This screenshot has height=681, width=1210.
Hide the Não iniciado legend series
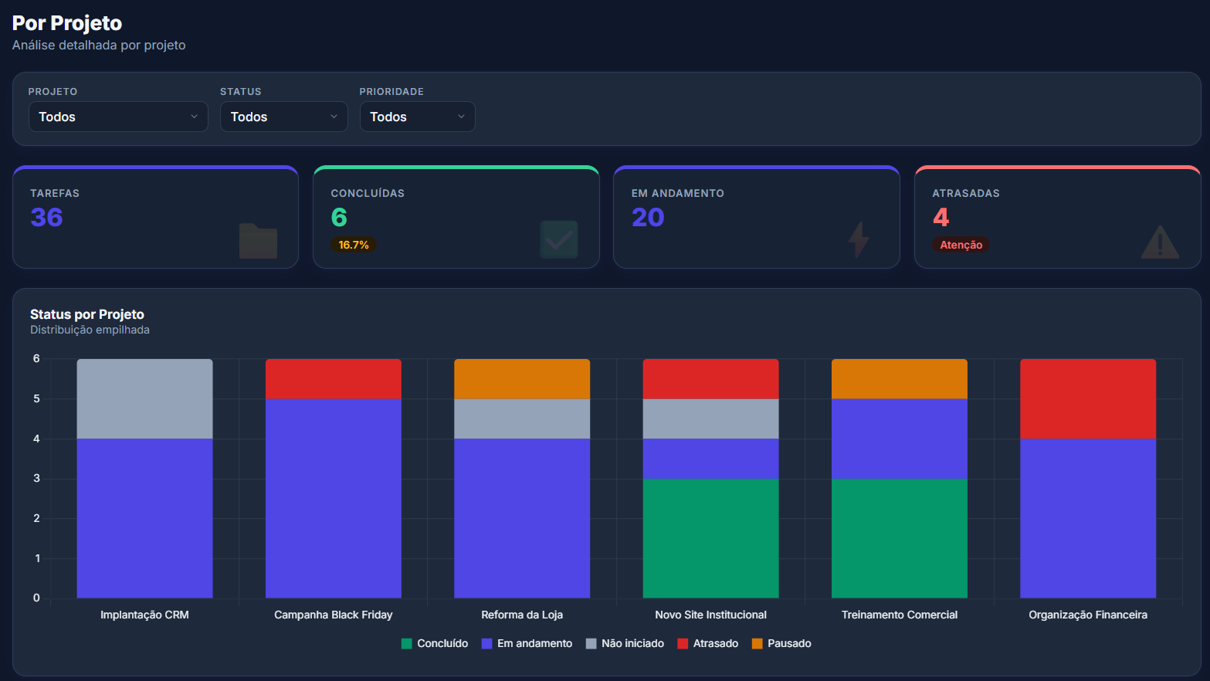pyautogui.click(x=625, y=644)
